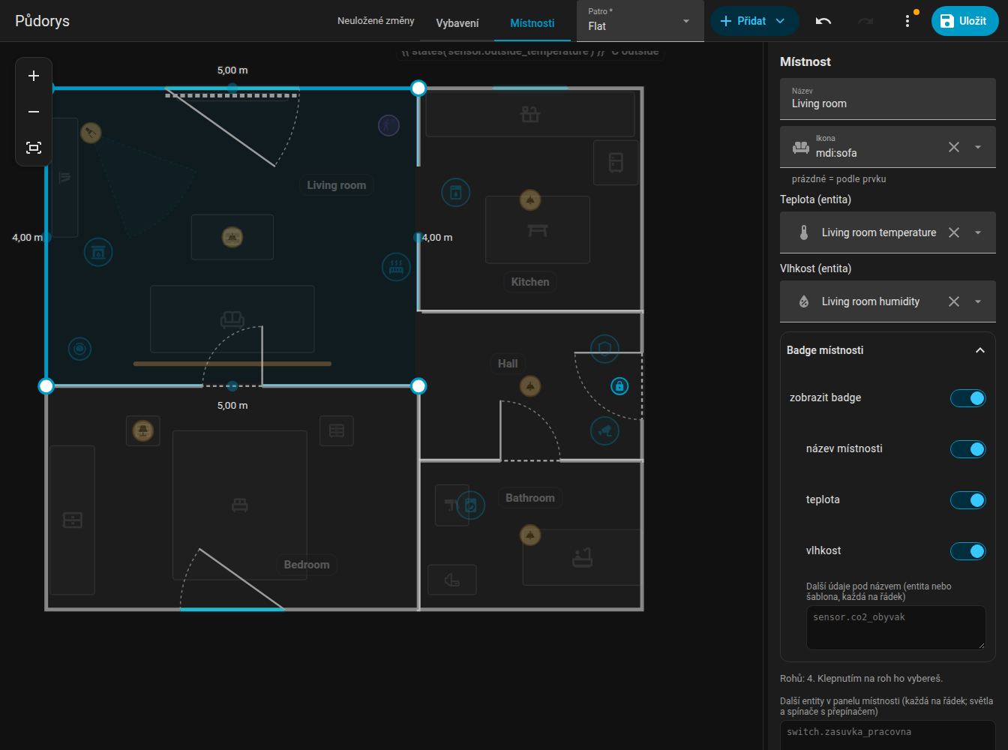This screenshot has height=750, width=1008.
Task: Zoom in with the plus button
Action: point(34,76)
